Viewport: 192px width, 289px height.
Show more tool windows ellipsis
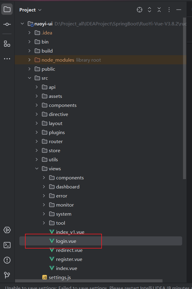coord(7,59)
